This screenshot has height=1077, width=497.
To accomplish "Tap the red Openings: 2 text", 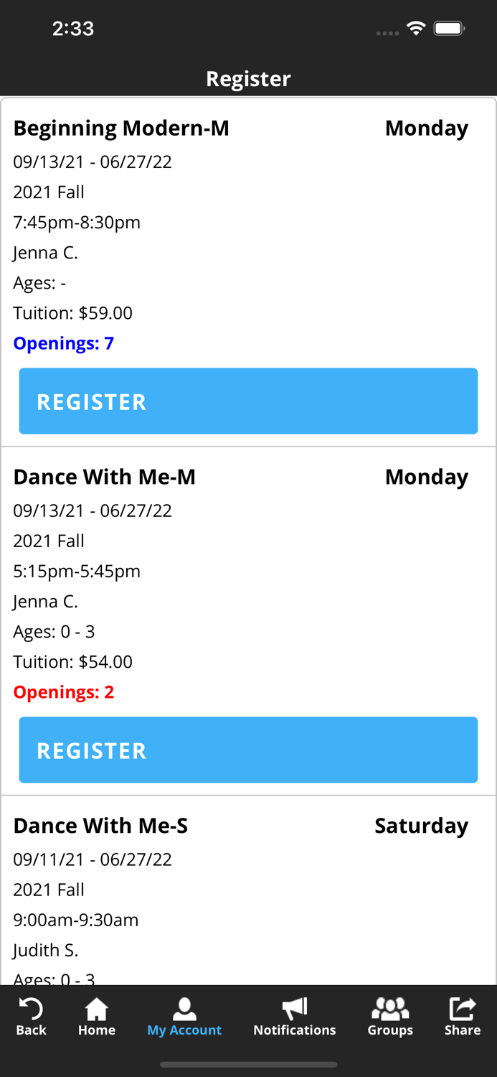I will 64,692.
